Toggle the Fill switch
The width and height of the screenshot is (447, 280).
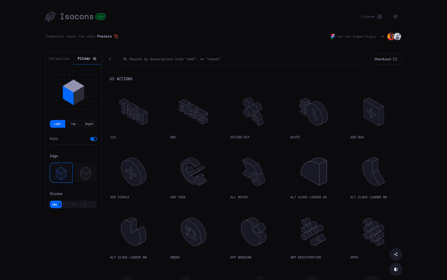pyautogui.click(x=94, y=139)
